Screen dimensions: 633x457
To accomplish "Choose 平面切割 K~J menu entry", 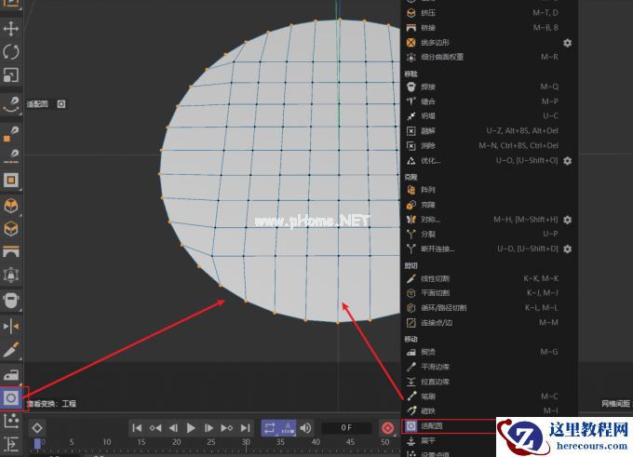I will click(489, 293).
